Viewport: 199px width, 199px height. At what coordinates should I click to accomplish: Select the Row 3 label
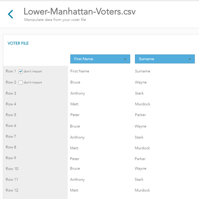[x=11, y=93]
